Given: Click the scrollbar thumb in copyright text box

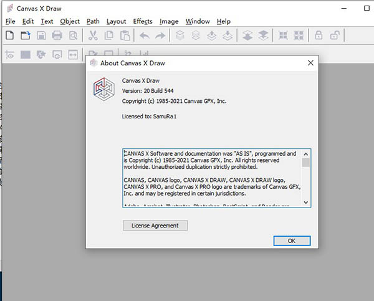Looking at the screenshot, I should tap(306, 163).
